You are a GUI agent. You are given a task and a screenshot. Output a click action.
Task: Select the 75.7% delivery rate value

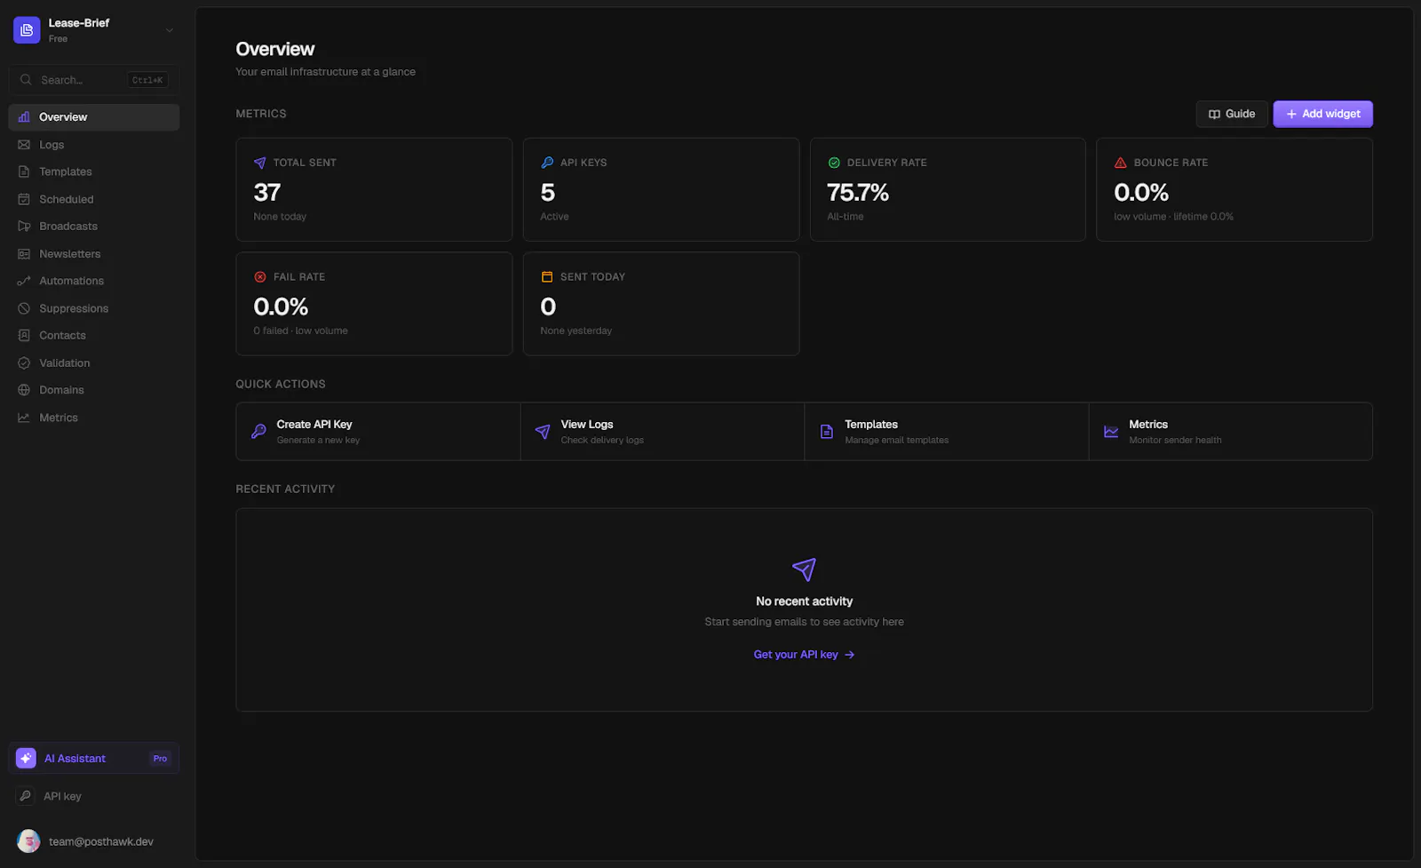click(x=858, y=192)
